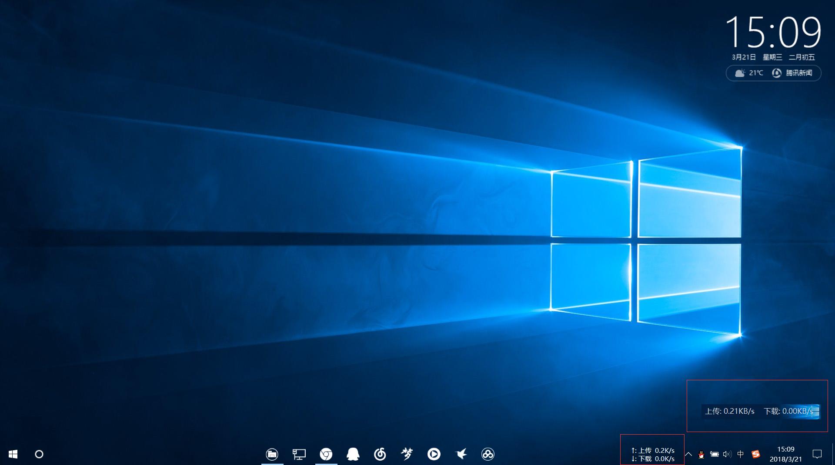Launch Thunder download manager from the taskbar
Image resolution: width=835 pixels, height=465 pixels.
pos(461,454)
